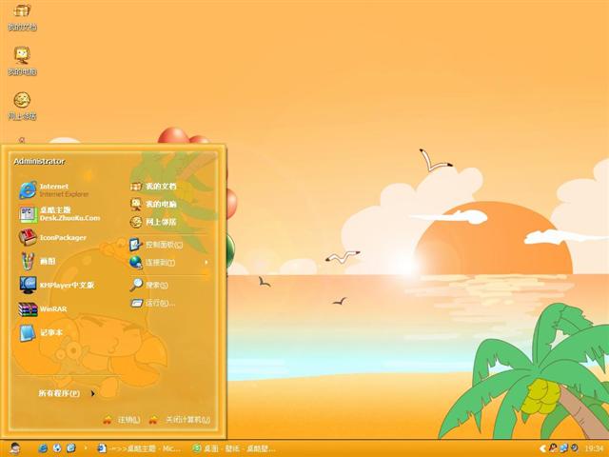
Task: Click the 19:34 taskbar clock
Action: point(594,448)
